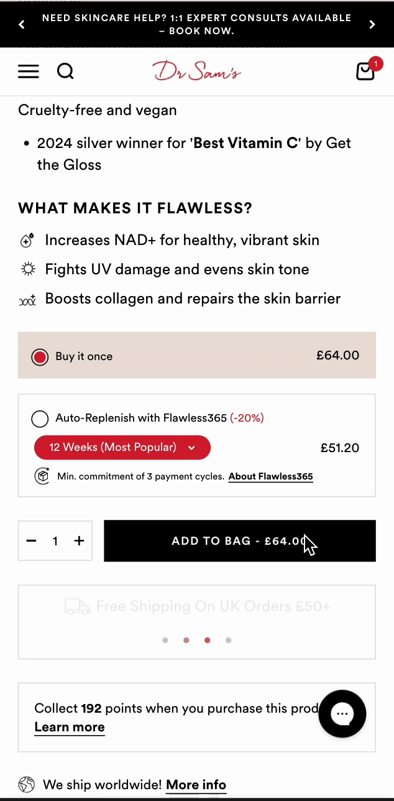Decrease product quantity with minus button
The image size is (394, 801).
pyautogui.click(x=32, y=541)
